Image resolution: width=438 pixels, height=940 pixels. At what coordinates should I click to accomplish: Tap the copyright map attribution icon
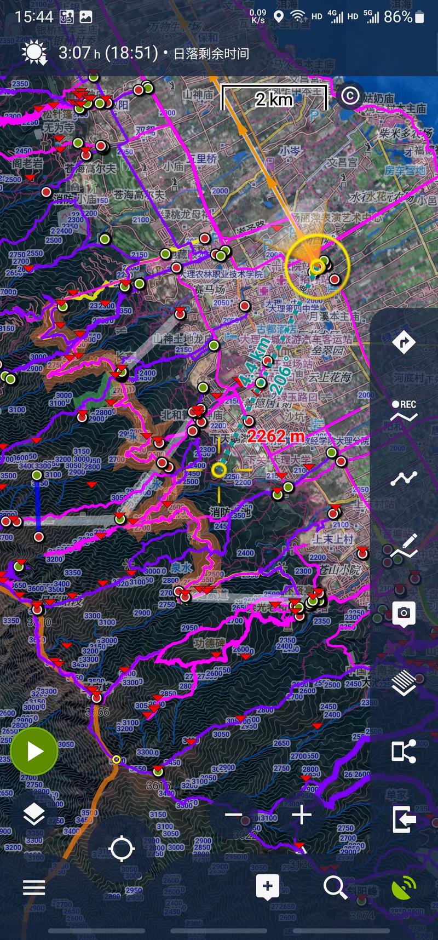click(350, 96)
